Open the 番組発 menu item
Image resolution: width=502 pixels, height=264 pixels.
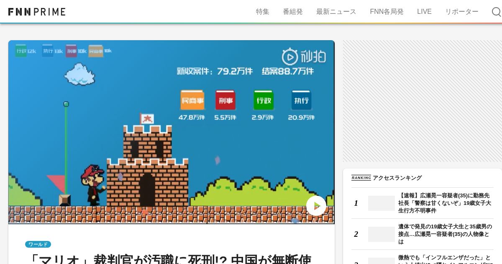tap(293, 12)
